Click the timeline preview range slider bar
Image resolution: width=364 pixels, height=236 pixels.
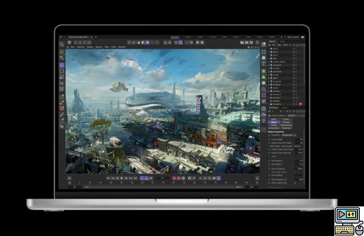[163, 187]
